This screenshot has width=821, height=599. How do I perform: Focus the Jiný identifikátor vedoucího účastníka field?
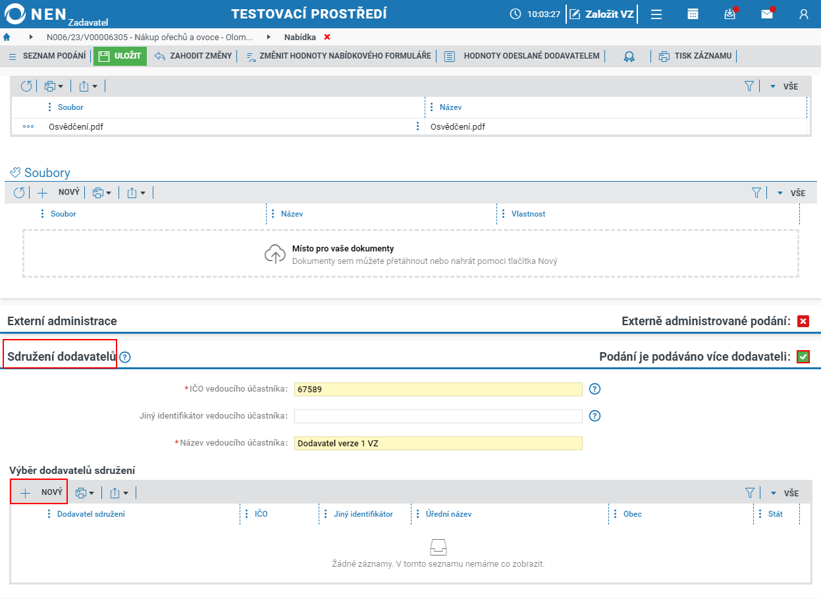(438, 416)
